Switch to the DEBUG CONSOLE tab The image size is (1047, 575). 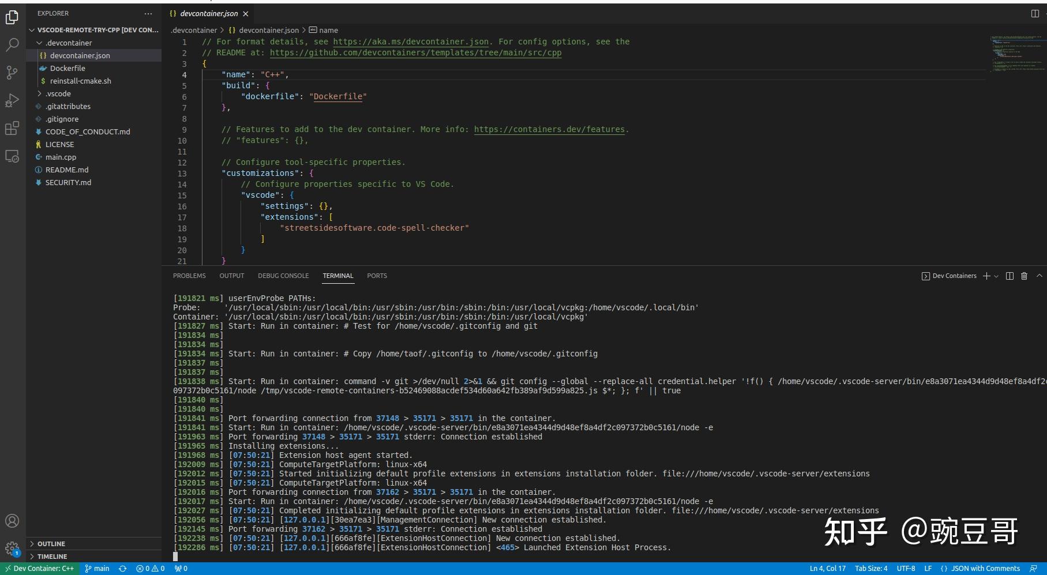pyautogui.click(x=283, y=276)
